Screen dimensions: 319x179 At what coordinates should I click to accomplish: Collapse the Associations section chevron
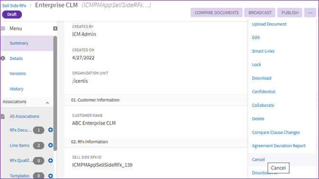pos(47,102)
